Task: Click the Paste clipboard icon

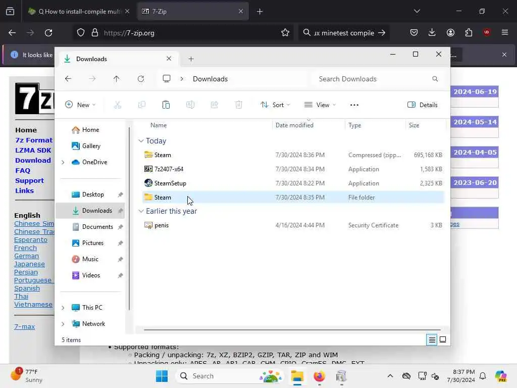Action: (x=166, y=105)
